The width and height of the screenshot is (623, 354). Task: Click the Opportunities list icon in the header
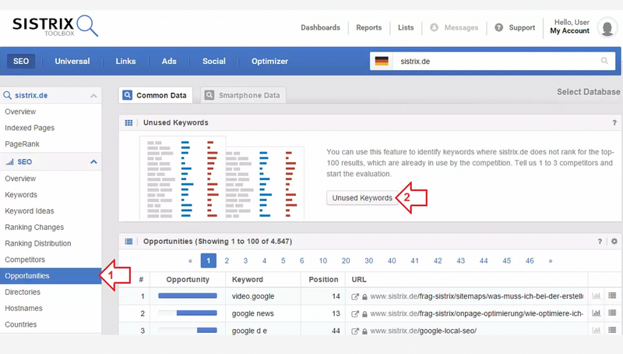point(128,242)
